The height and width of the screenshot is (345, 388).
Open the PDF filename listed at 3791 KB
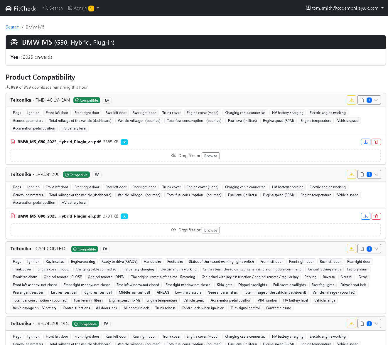(59, 216)
